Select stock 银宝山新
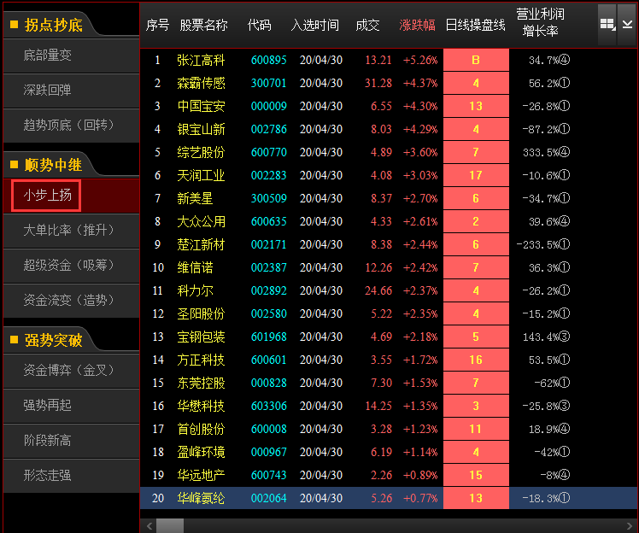The width and height of the screenshot is (639, 533). (201, 130)
